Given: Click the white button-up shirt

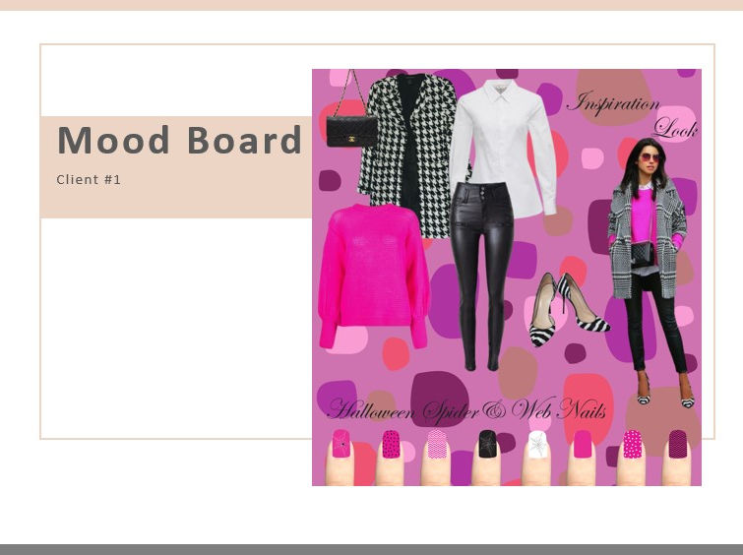Looking at the screenshot, I should point(502,147).
